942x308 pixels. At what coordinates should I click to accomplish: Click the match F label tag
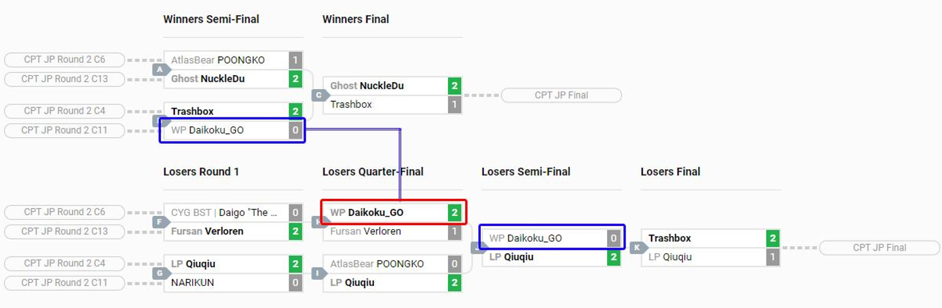(161, 222)
